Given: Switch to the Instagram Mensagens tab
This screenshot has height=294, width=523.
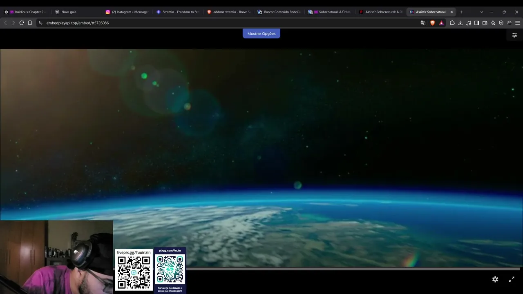Looking at the screenshot, I should 127,12.
